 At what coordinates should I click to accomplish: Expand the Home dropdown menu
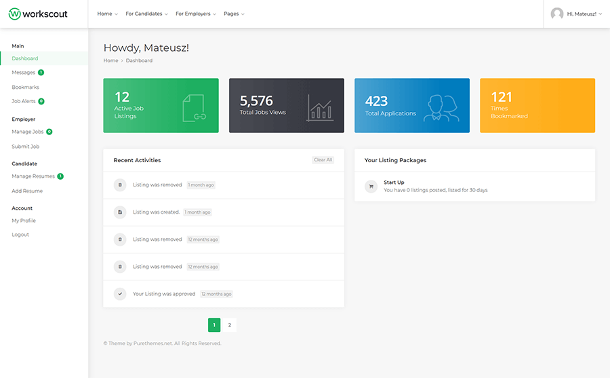tap(107, 14)
